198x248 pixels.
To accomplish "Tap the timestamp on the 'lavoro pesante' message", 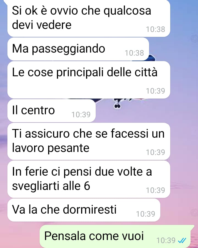I will click(155, 152).
